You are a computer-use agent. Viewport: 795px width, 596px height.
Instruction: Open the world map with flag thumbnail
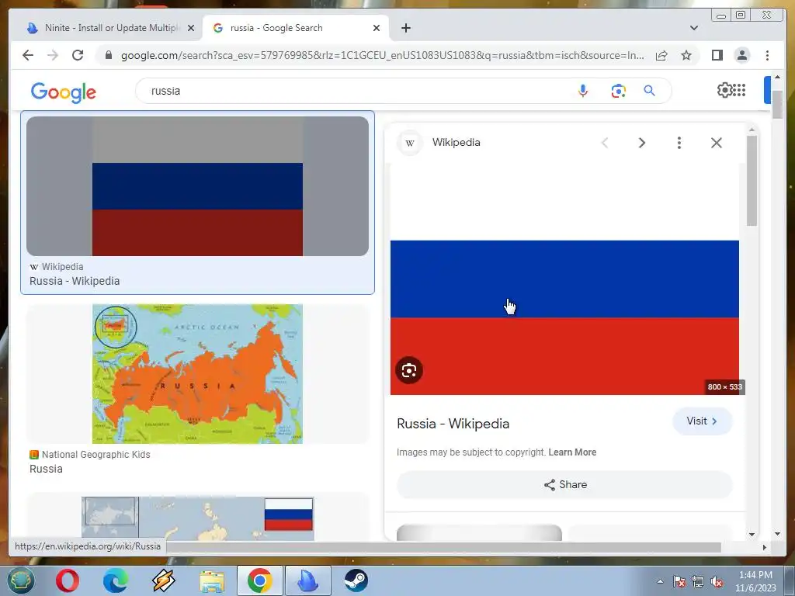197,518
